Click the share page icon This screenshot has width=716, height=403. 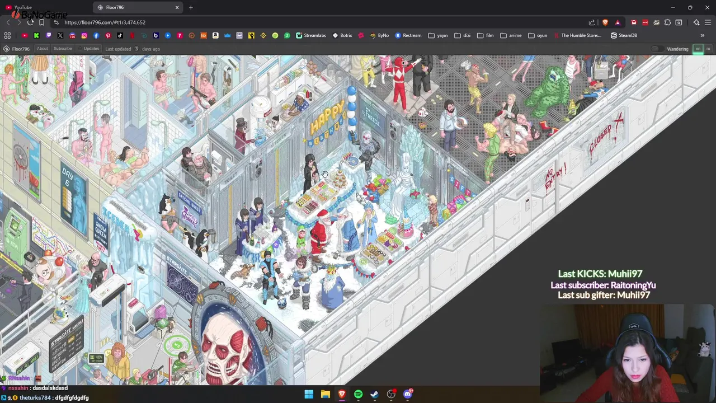pos(592,22)
